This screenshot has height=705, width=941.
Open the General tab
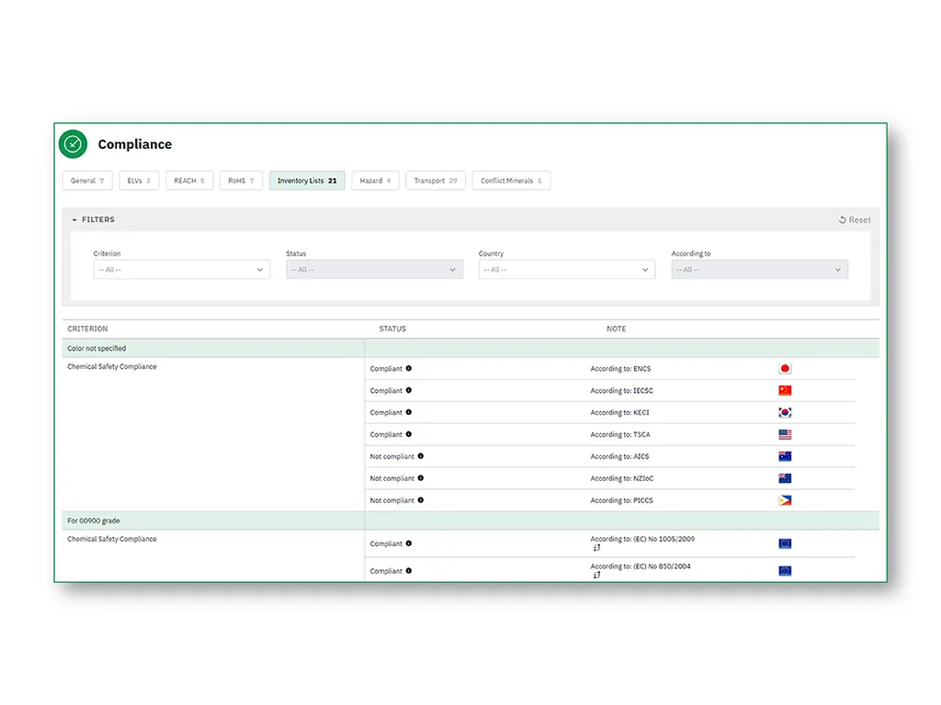click(x=87, y=181)
